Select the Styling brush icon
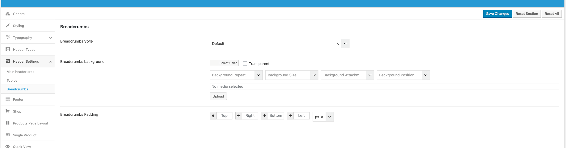Image resolution: width=566 pixels, height=148 pixels. (x=8, y=26)
